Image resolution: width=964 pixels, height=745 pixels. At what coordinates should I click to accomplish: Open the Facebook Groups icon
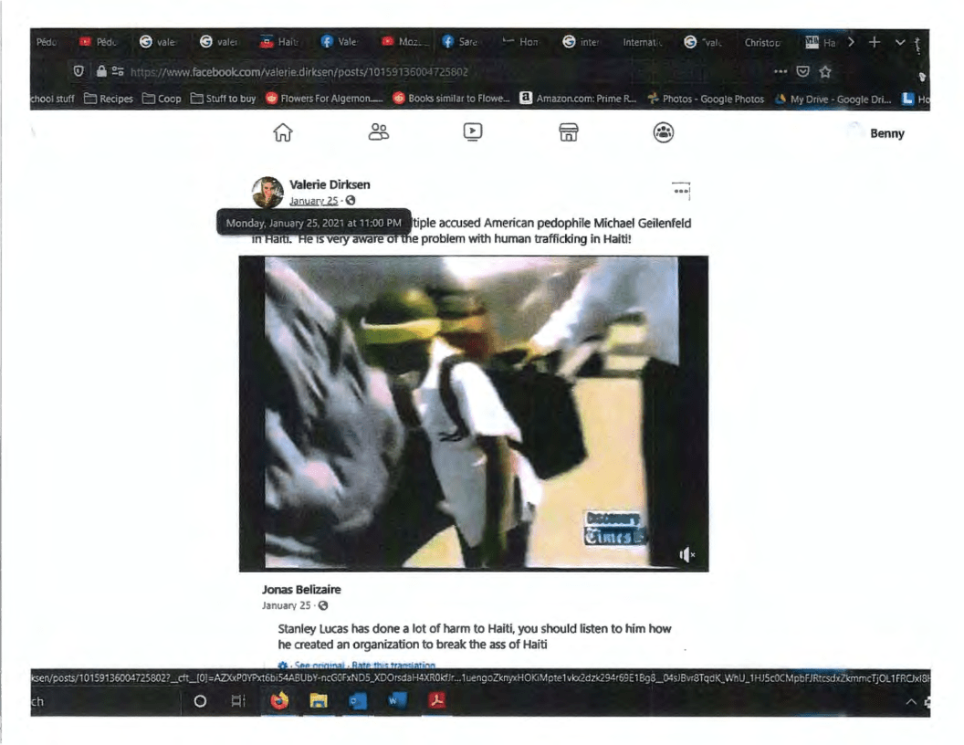[x=664, y=133]
